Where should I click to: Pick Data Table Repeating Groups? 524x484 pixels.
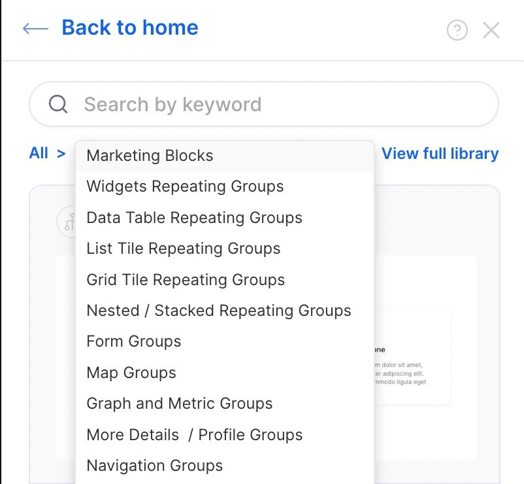point(194,218)
